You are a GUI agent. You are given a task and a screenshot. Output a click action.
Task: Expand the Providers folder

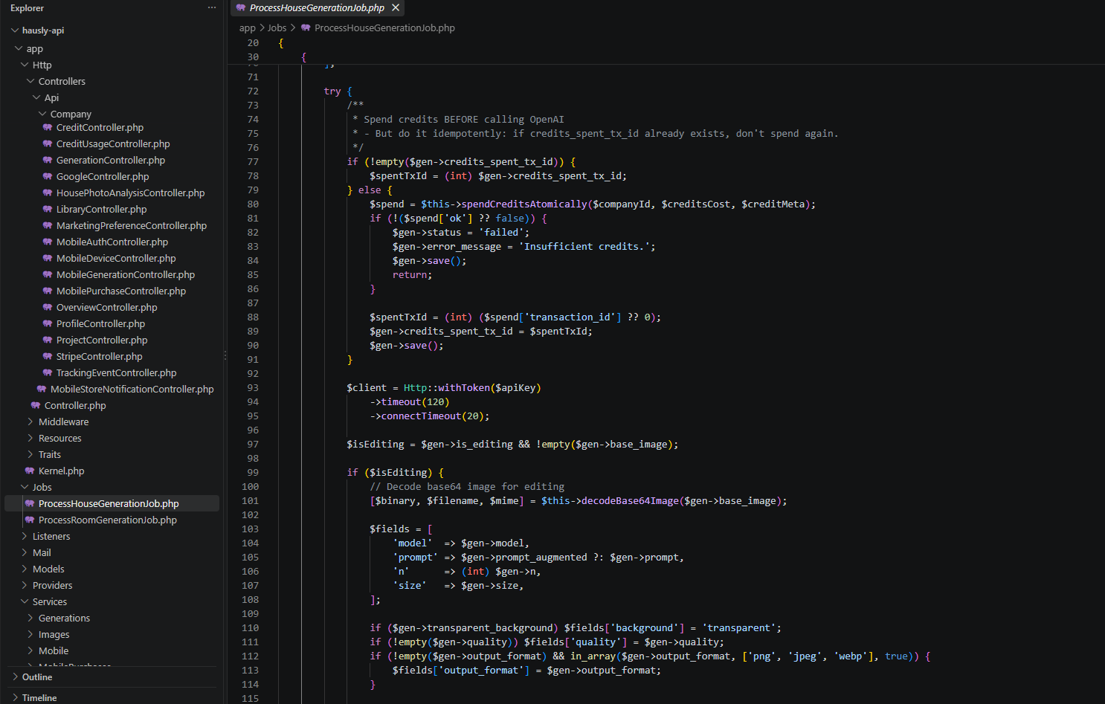[x=25, y=586]
